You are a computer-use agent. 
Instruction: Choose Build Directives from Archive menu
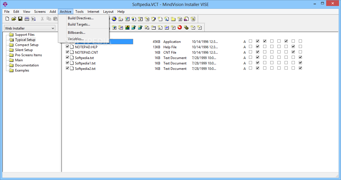click(x=84, y=18)
